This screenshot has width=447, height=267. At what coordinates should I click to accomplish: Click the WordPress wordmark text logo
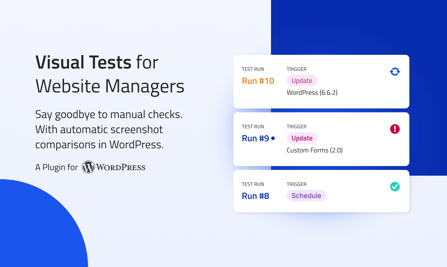(x=121, y=168)
